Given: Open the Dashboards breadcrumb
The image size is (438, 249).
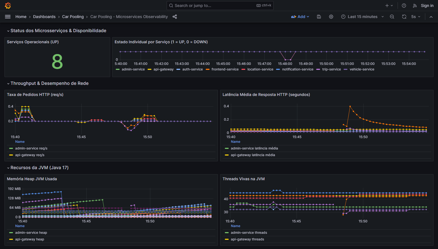Looking at the screenshot, I should 44,17.
